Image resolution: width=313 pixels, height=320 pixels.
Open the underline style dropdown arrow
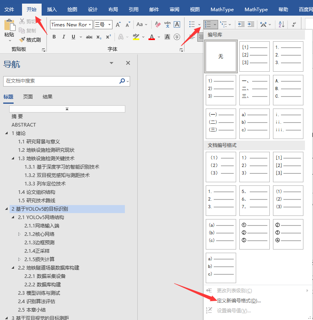pyautogui.click(x=81, y=37)
